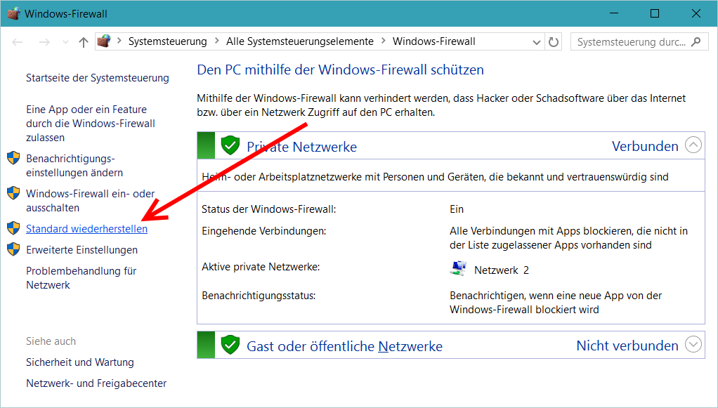Screen dimensions: 718x408
Task: Click the green shield beside Gast oder öffentliche Netzwerke
Action: click(230, 345)
